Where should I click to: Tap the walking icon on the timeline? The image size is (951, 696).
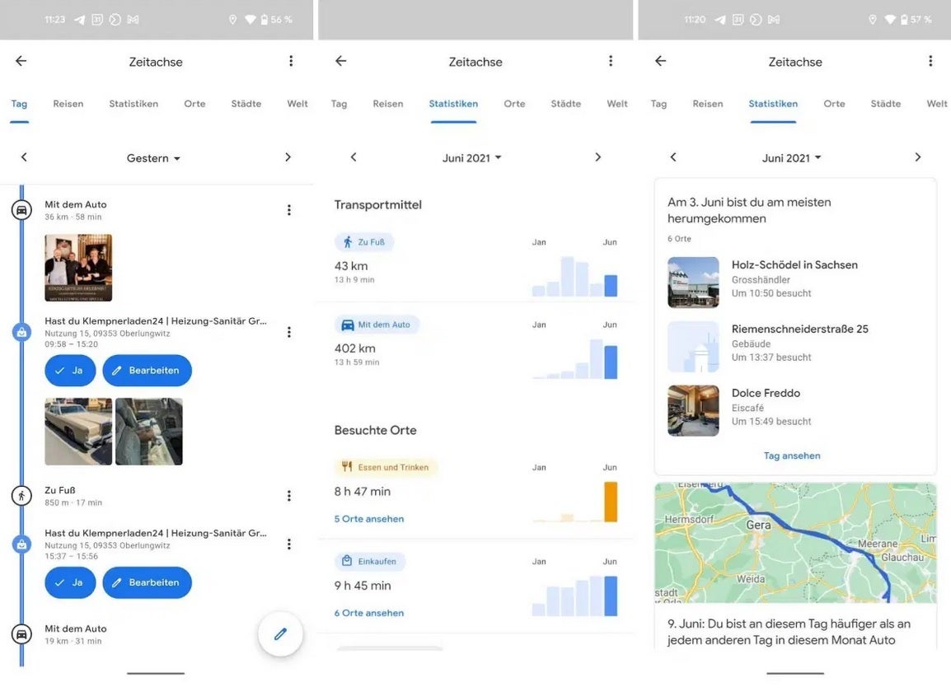(21, 495)
